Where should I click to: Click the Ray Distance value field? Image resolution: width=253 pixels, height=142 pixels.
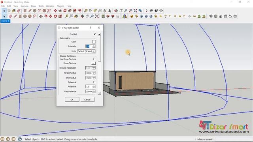(x=89, y=92)
